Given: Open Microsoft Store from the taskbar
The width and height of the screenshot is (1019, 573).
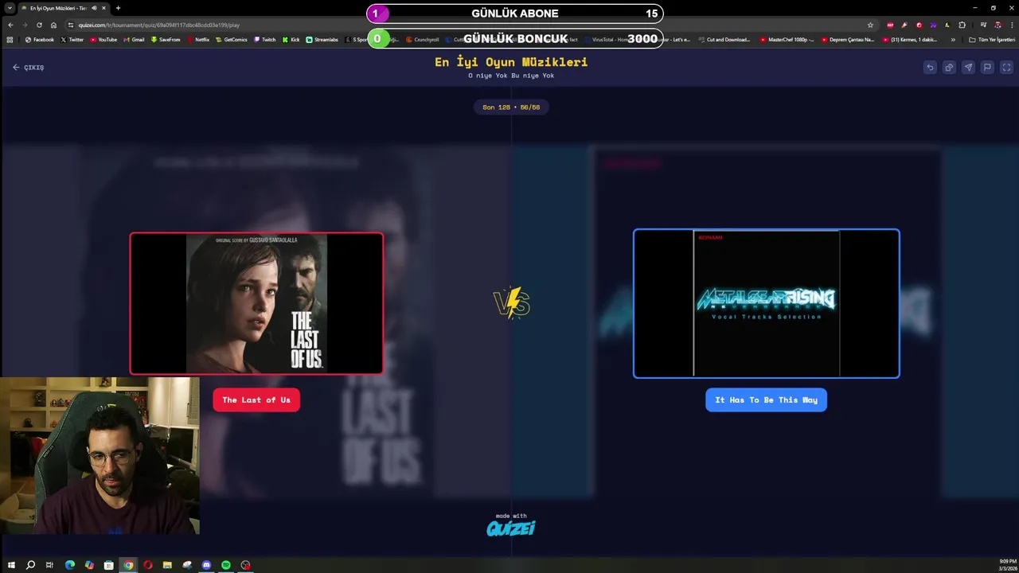Looking at the screenshot, I should pos(109,565).
